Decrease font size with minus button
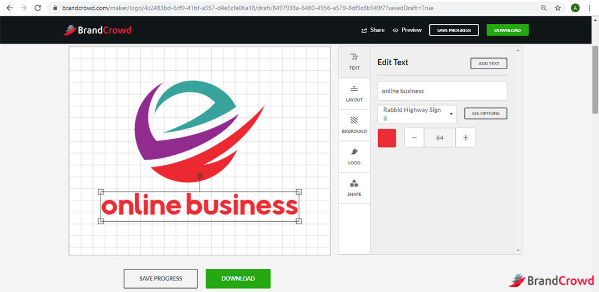Screen dimensions: 599x292 [414, 138]
